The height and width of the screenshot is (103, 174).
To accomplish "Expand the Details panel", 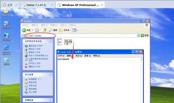I will (50, 100).
